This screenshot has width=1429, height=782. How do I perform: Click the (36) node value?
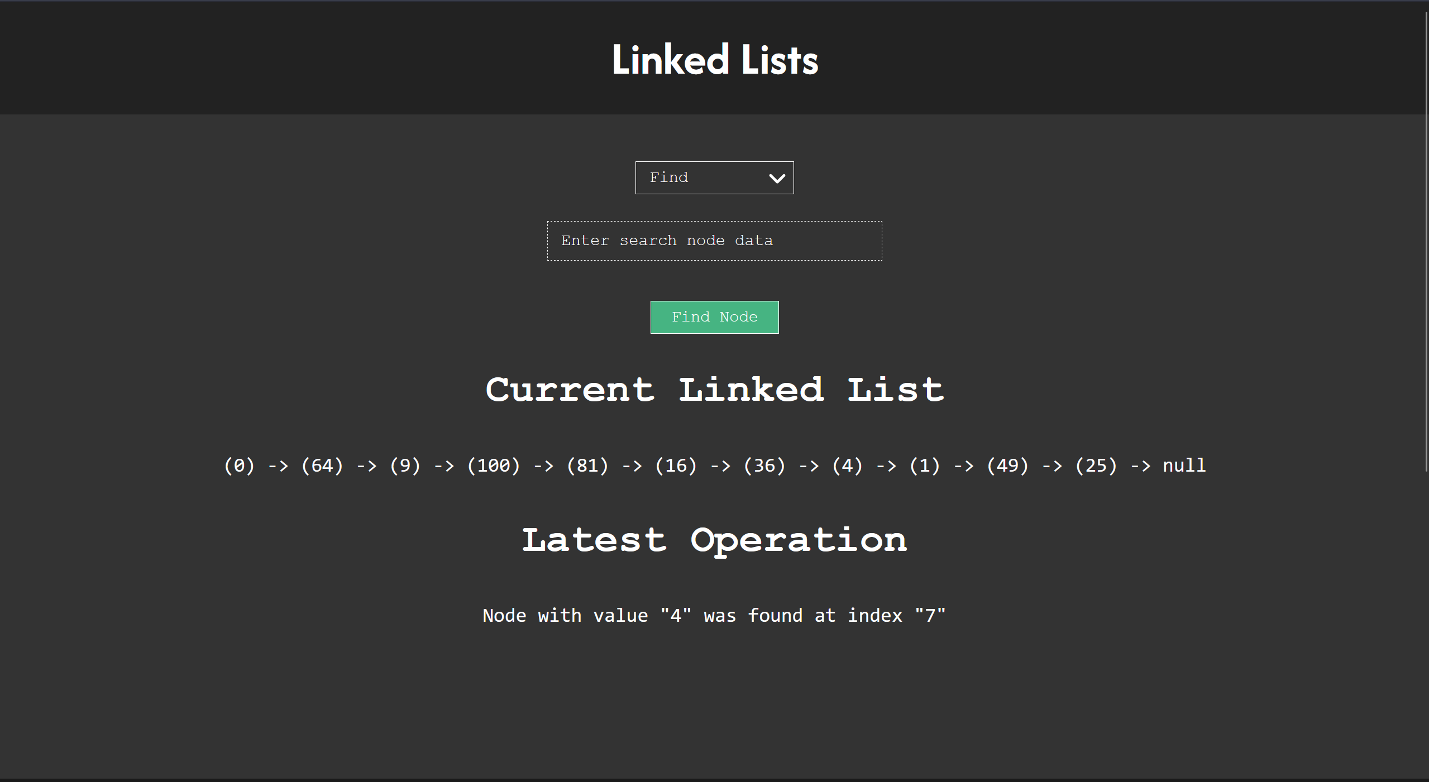(763, 466)
